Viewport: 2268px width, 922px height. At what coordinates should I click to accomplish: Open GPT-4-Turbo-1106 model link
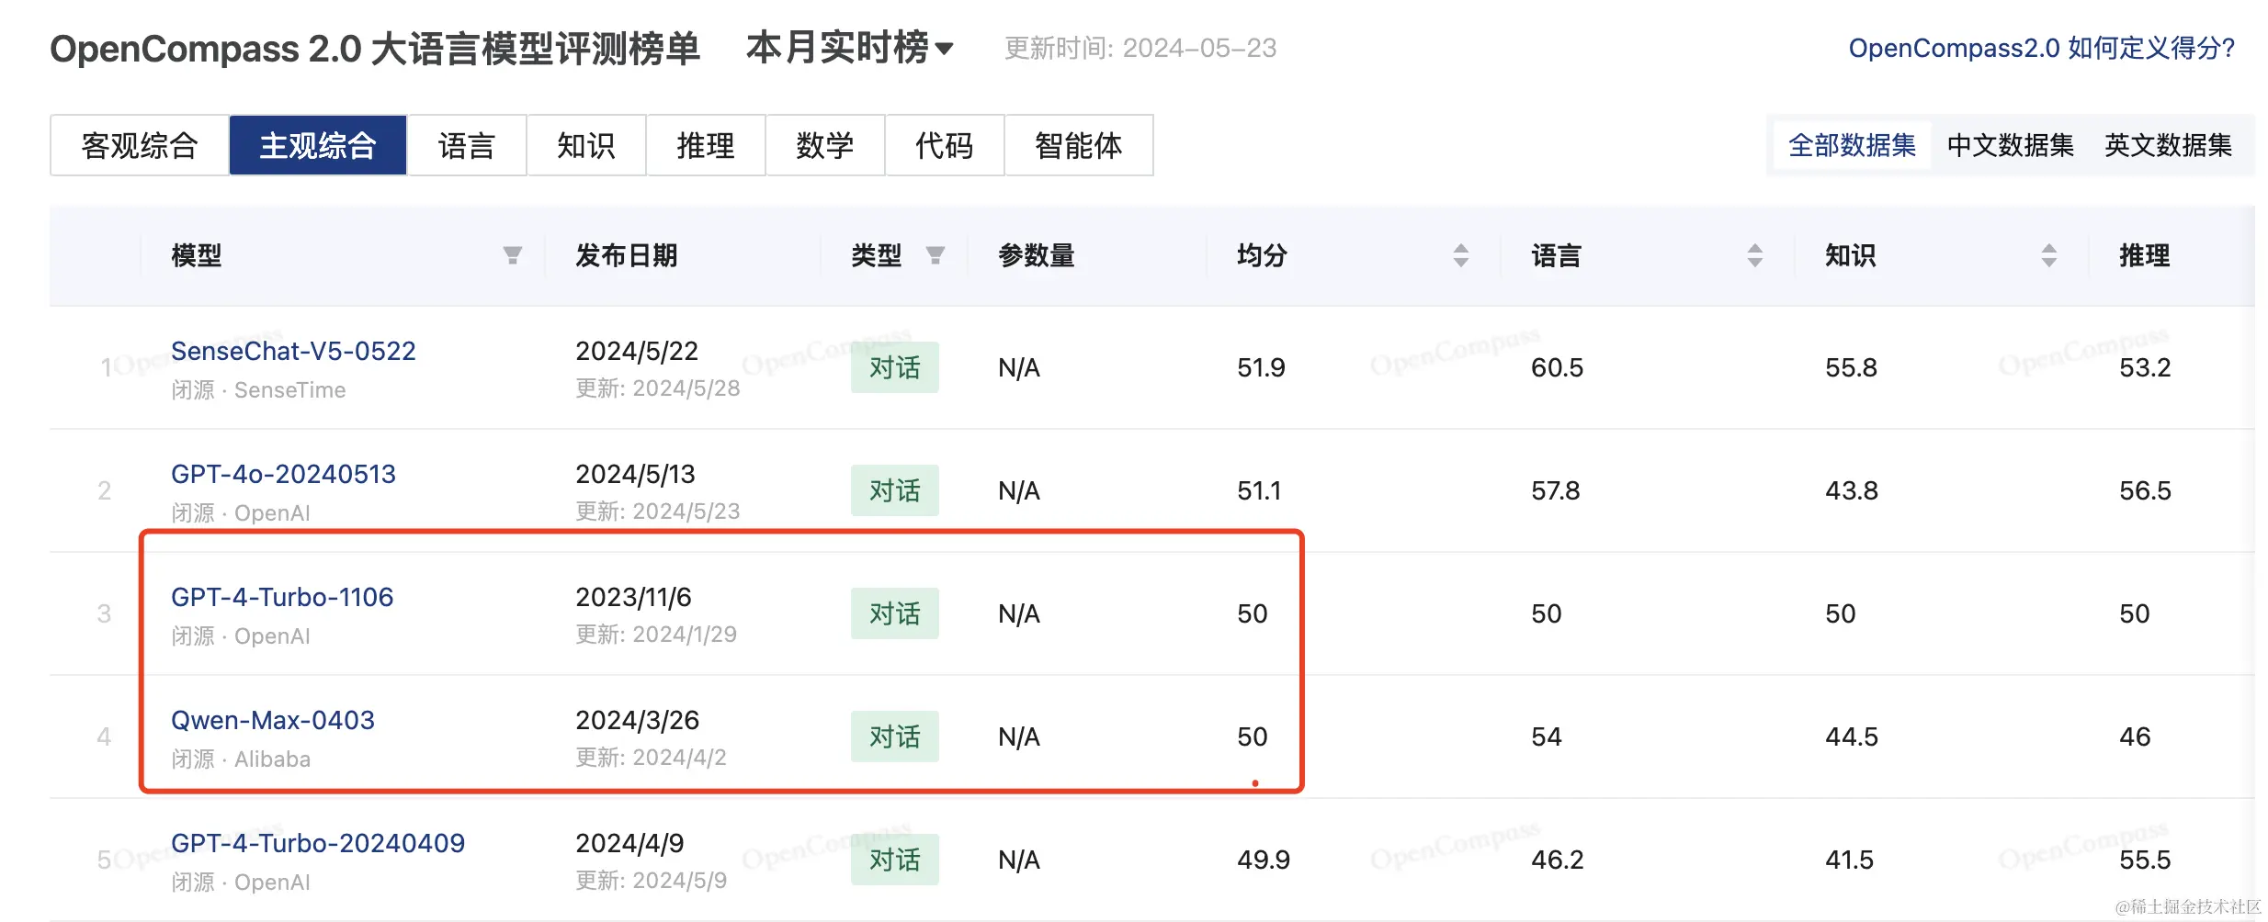282,597
